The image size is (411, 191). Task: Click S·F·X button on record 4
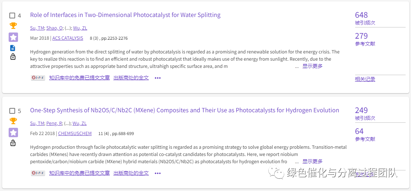coord(38,78)
